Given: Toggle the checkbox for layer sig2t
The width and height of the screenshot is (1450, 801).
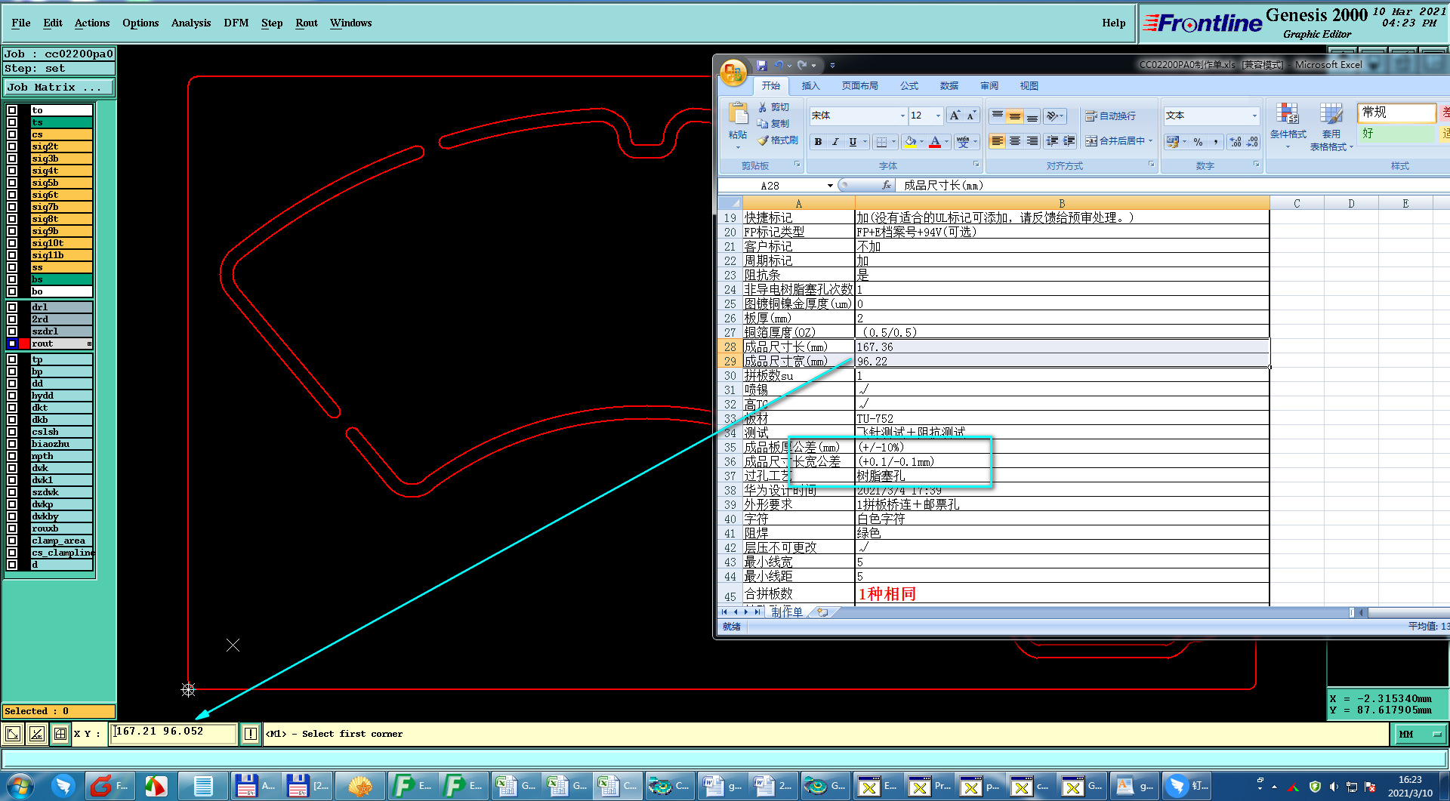Looking at the screenshot, I should tap(12, 146).
